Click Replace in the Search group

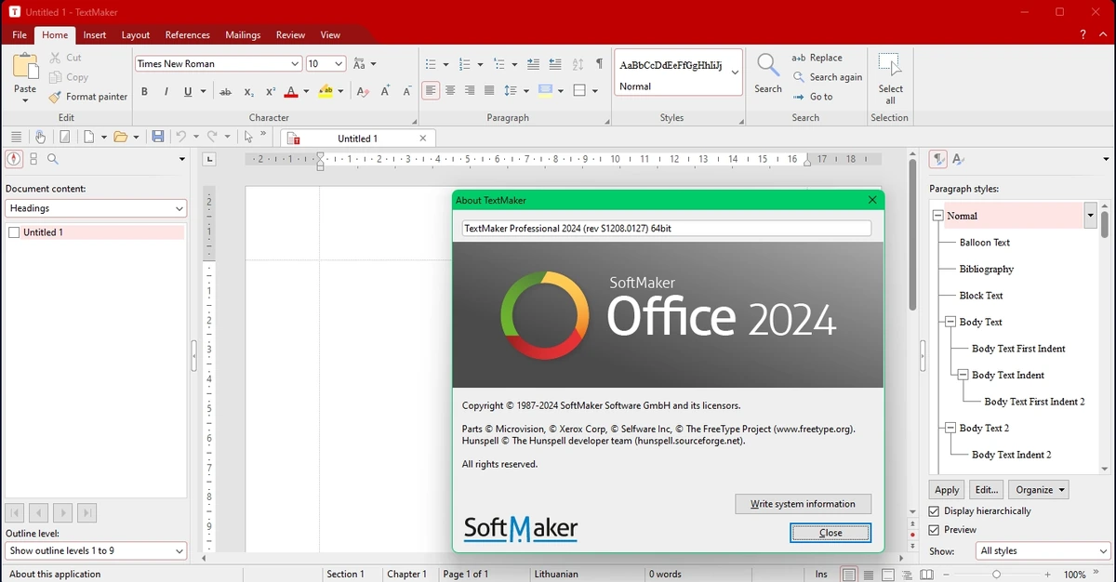(817, 58)
